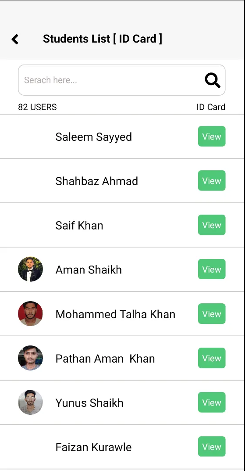View ID card for Pathan Aman Khan
Image resolution: width=245 pixels, height=471 pixels.
point(212,358)
